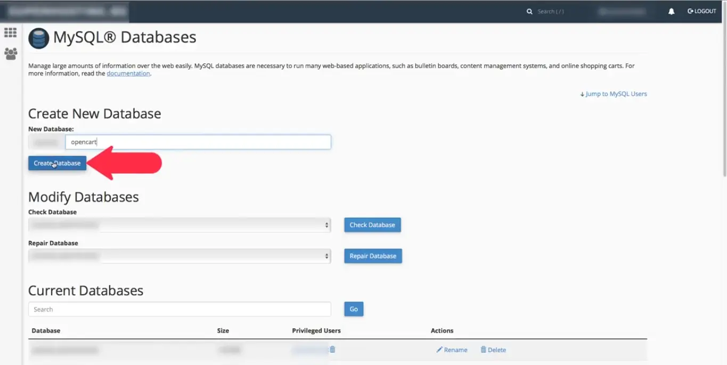This screenshot has height=365, width=727.
Task: Open the documentation link in the description text
Action: coord(128,73)
